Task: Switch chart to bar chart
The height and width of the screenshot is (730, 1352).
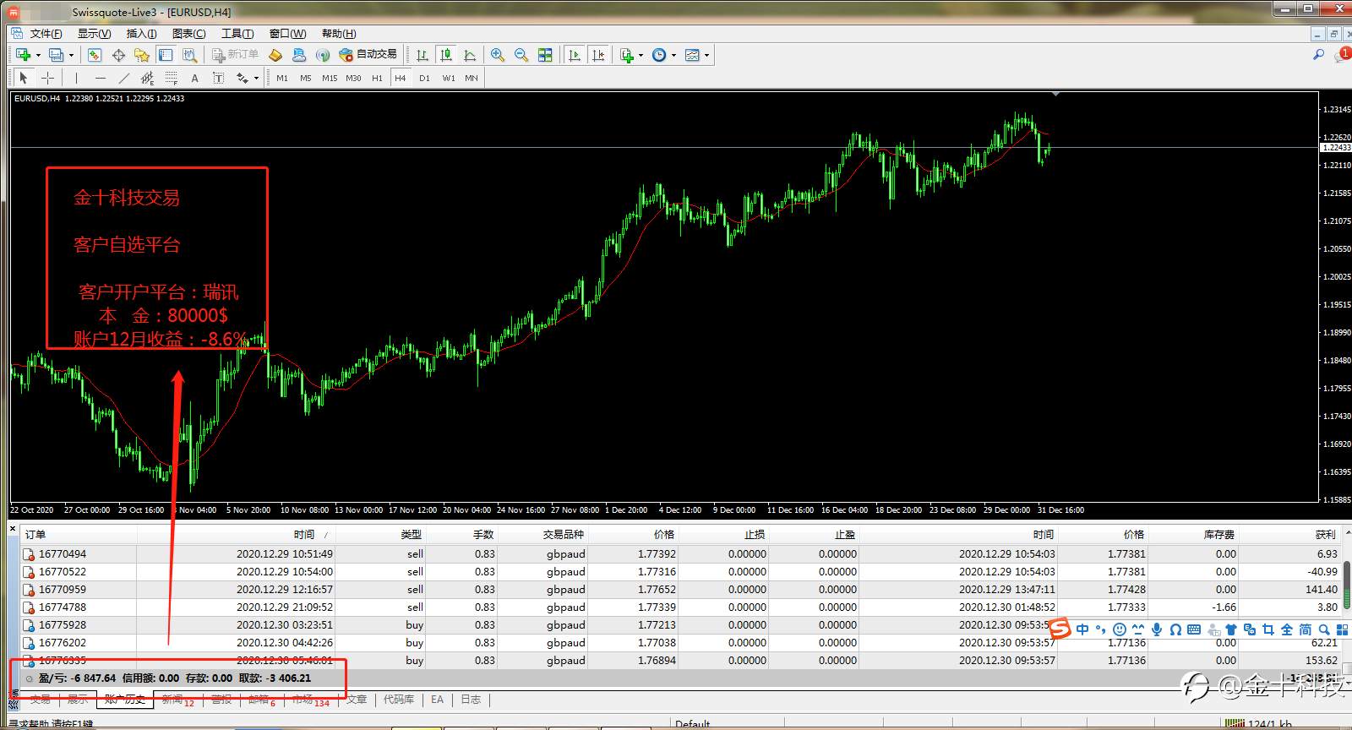Action: coord(422,55)
